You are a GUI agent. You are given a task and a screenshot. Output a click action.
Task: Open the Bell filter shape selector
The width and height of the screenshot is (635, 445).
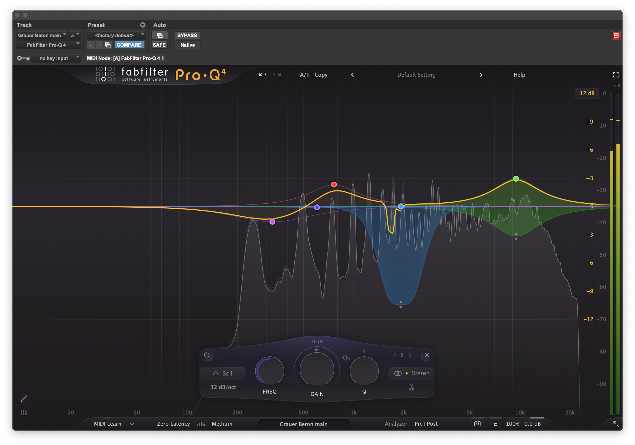223,373
